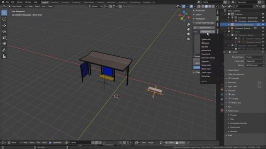Choose Street signs from category list
Screen dimensions: 266x149
tap(206, 69)
